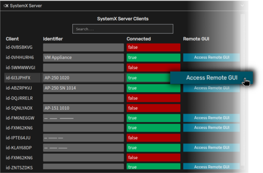Collapse the SystemX Server panel chevron

[242, 6]
